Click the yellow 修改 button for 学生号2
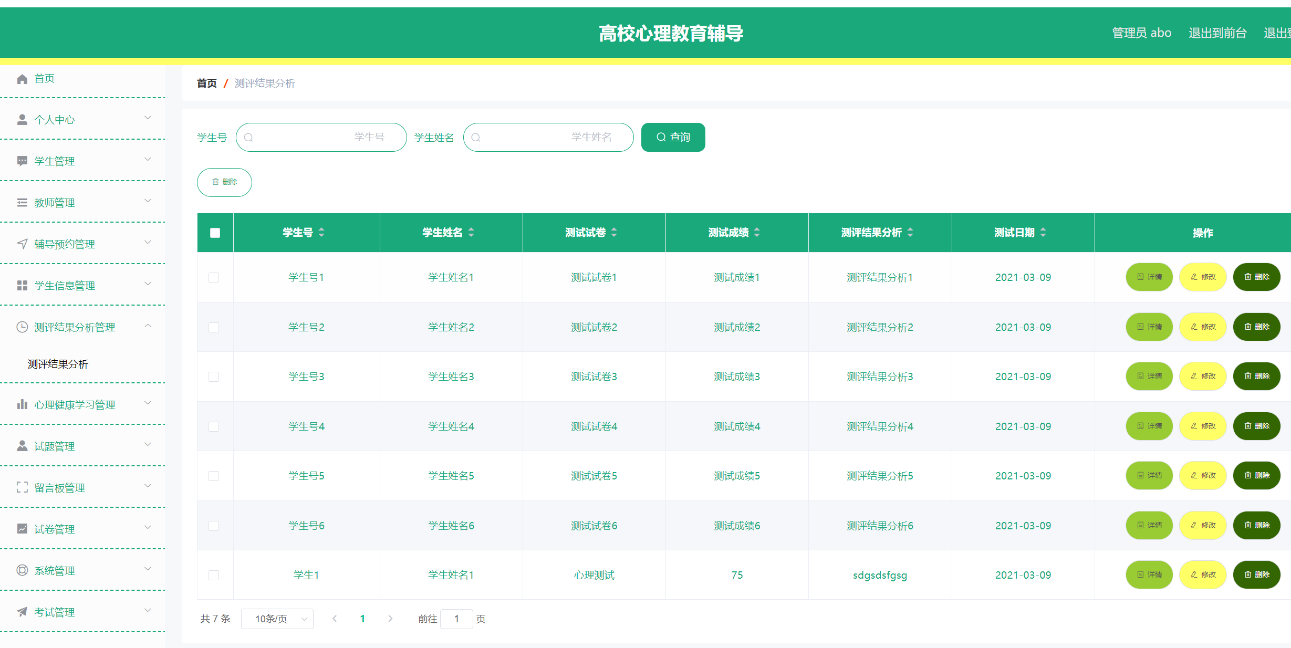The width and height of the screenshot is (1291, 648). point(1203,327)
